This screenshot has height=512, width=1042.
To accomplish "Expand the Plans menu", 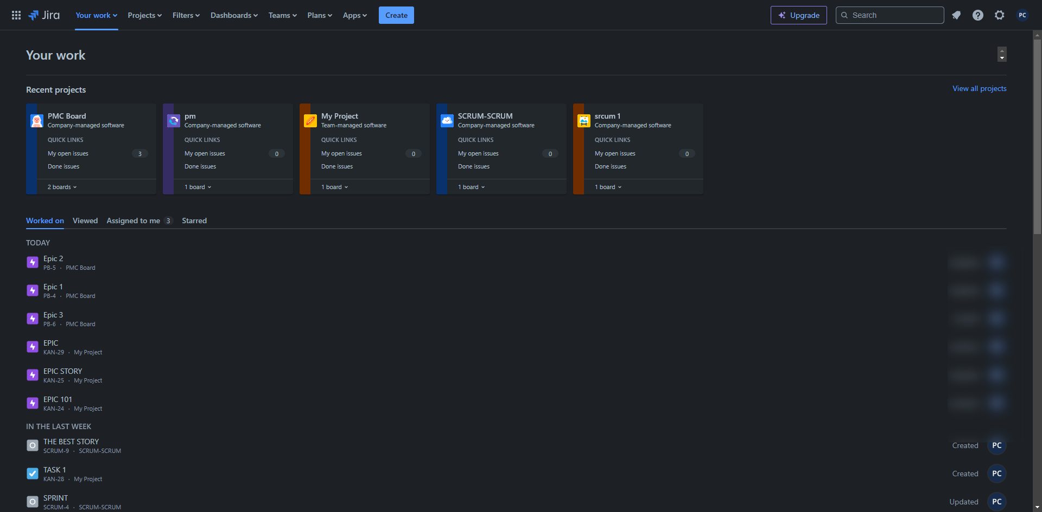I will point(320,15).
